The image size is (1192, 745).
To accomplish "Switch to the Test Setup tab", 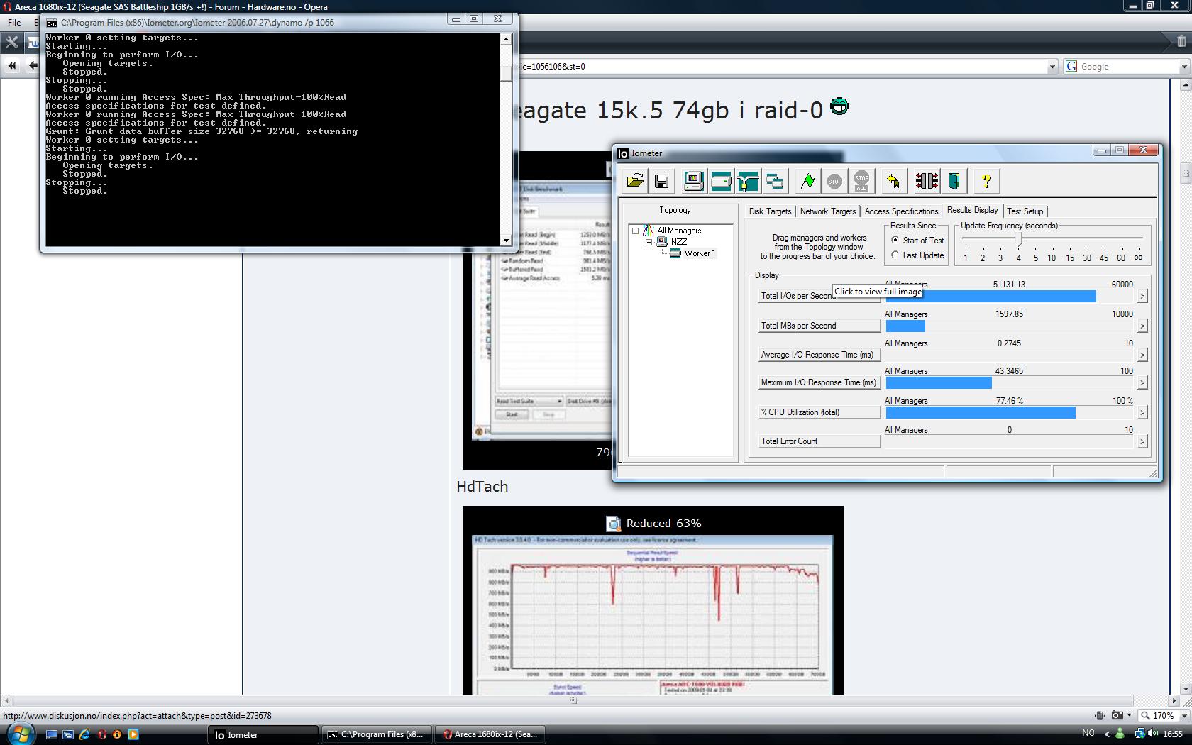I will click(x=1025, y=211).
